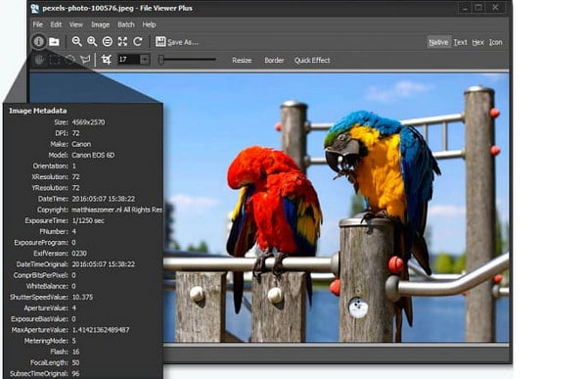Click the Save As floppy disk icon
The image size is (587, 379).
(160, 41)
